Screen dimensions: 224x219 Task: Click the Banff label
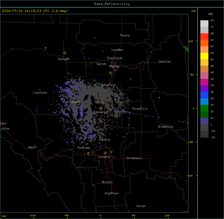[32, 147]
